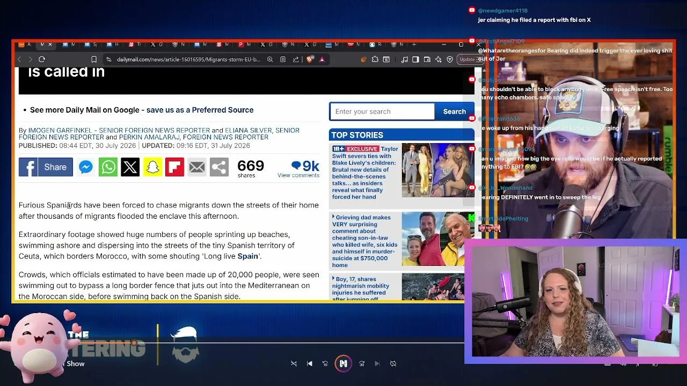Click the blue Search button
Viewport: 687px width, 386px height.
pyautogui.click(x=454, y=112)
